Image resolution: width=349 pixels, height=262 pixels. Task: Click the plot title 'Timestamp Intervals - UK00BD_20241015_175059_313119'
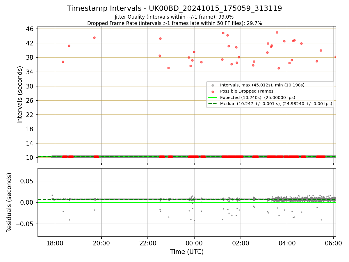tap(174, 8)
